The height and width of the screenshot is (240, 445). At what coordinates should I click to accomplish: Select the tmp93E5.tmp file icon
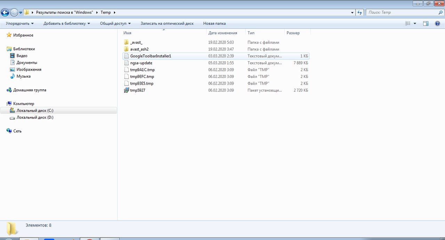[x=127, y=83]
